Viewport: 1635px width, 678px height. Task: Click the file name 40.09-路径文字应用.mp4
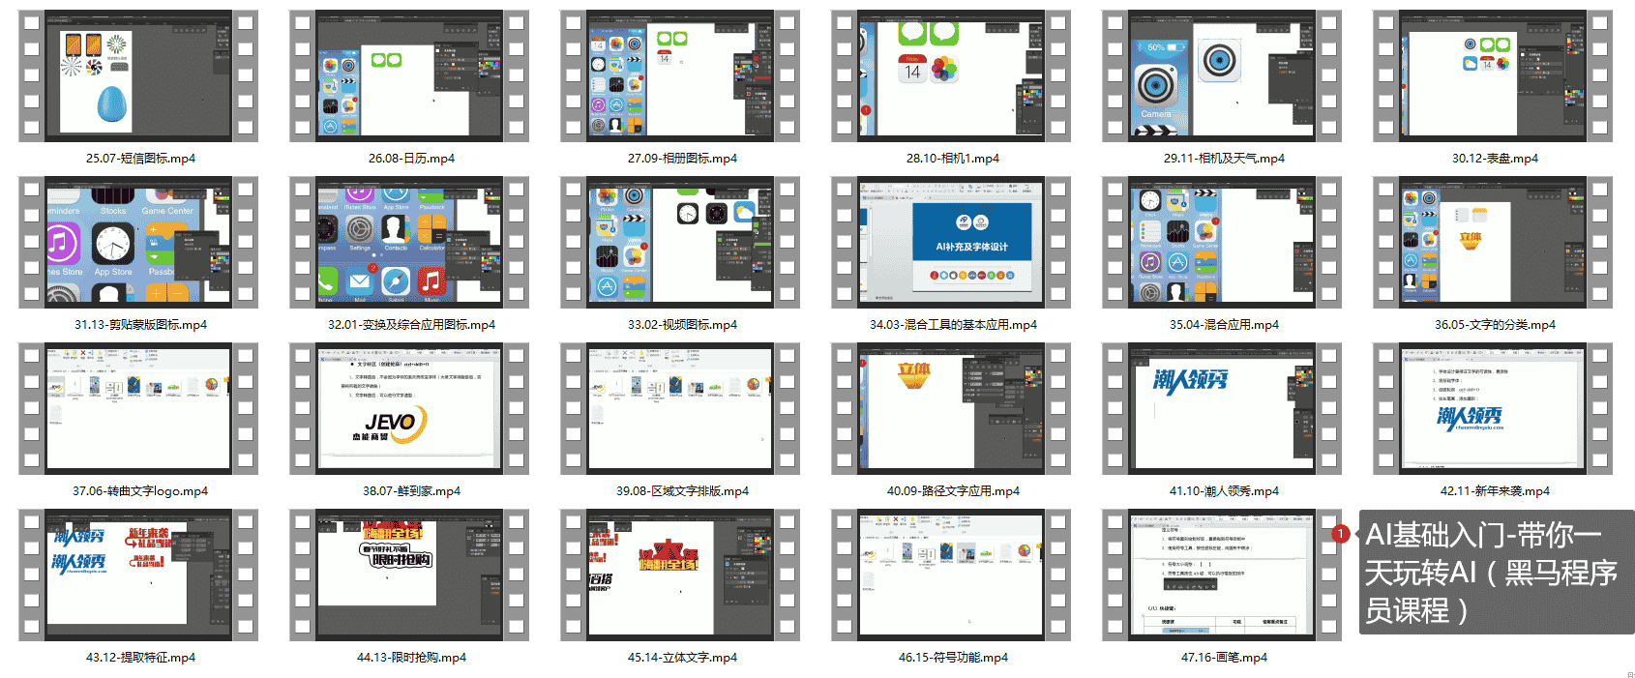[x=953, y=491]
